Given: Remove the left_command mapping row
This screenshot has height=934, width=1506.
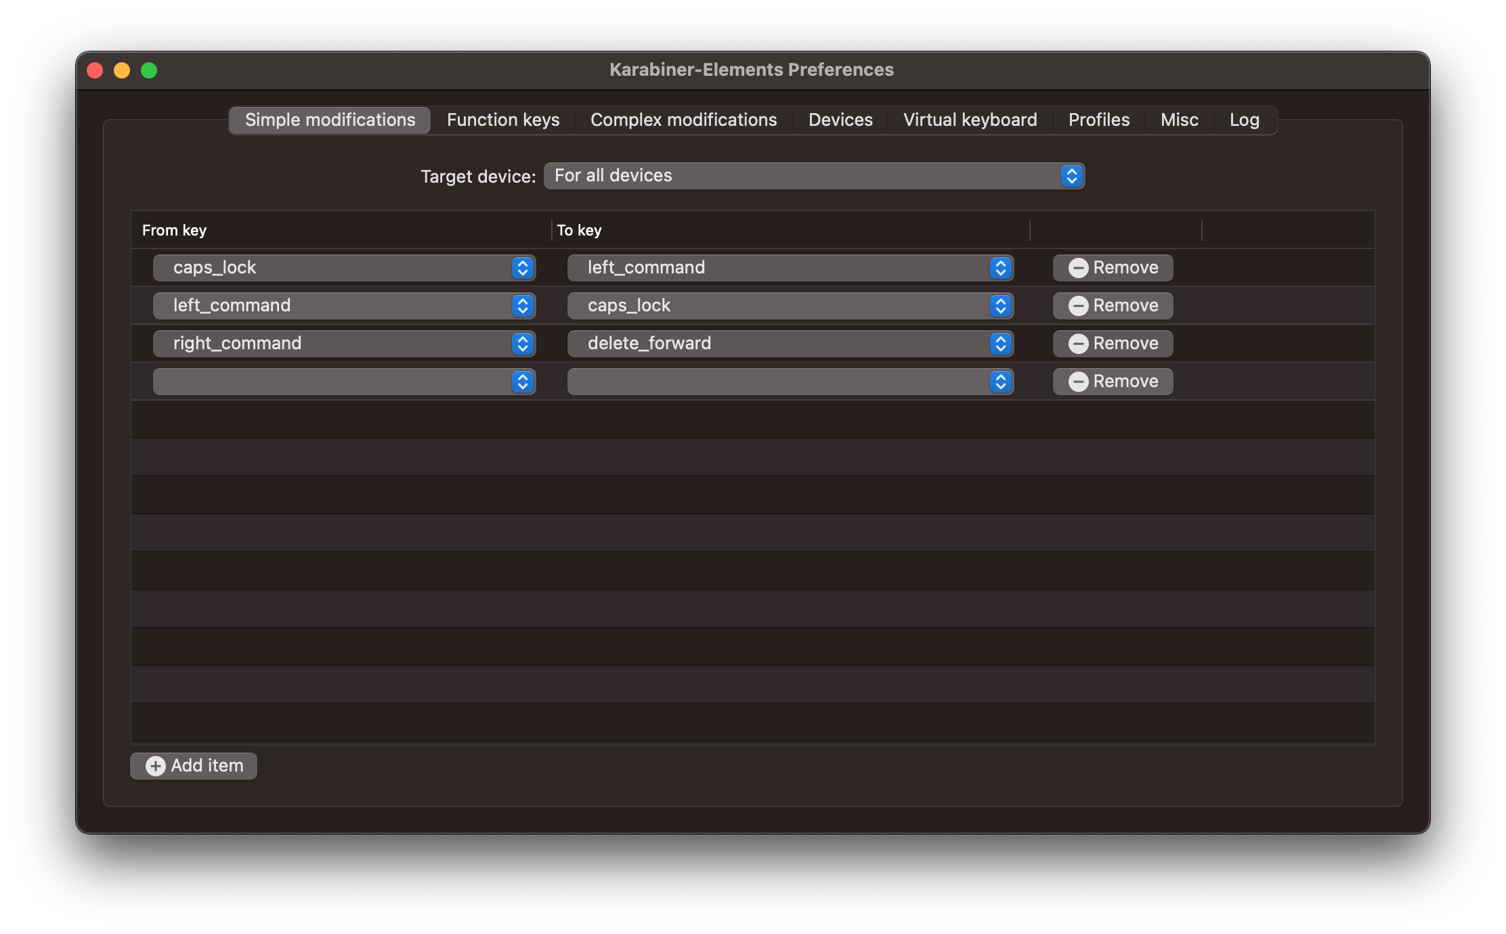Looking at the screenshot, I should click(1113, 306).
